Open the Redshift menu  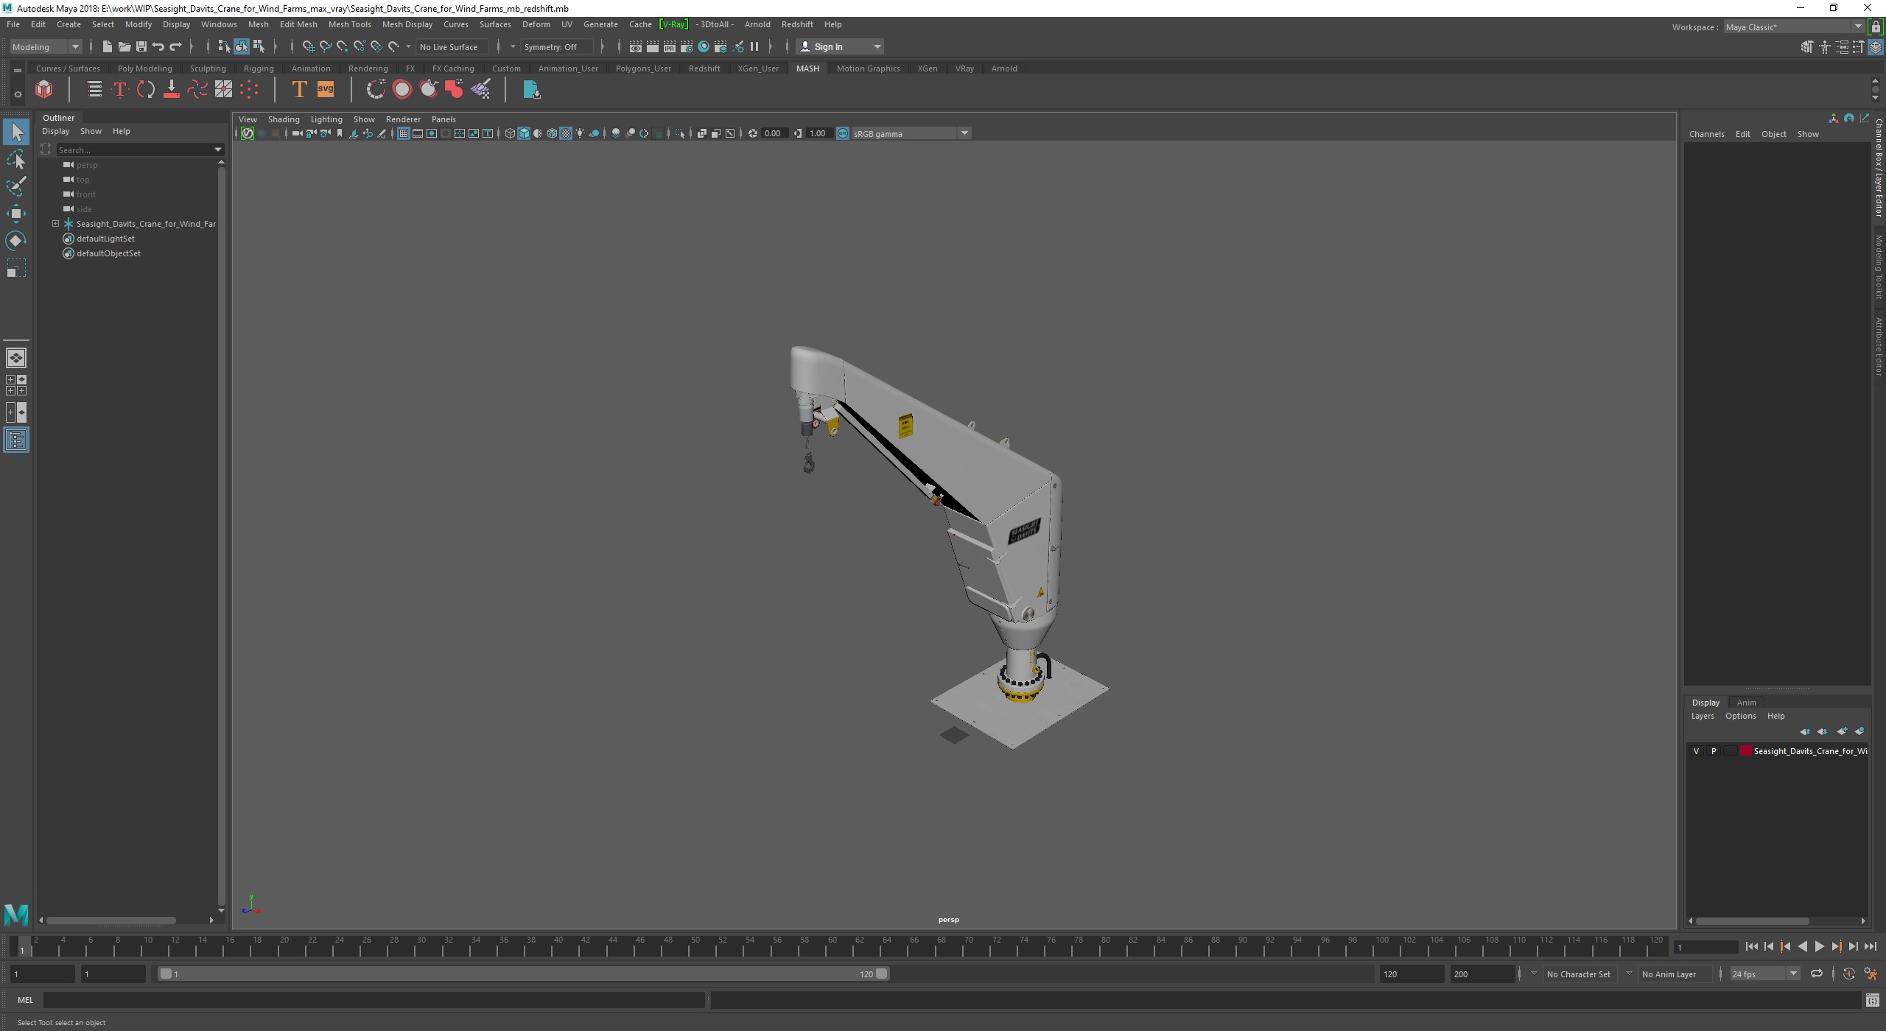point(796,24)
